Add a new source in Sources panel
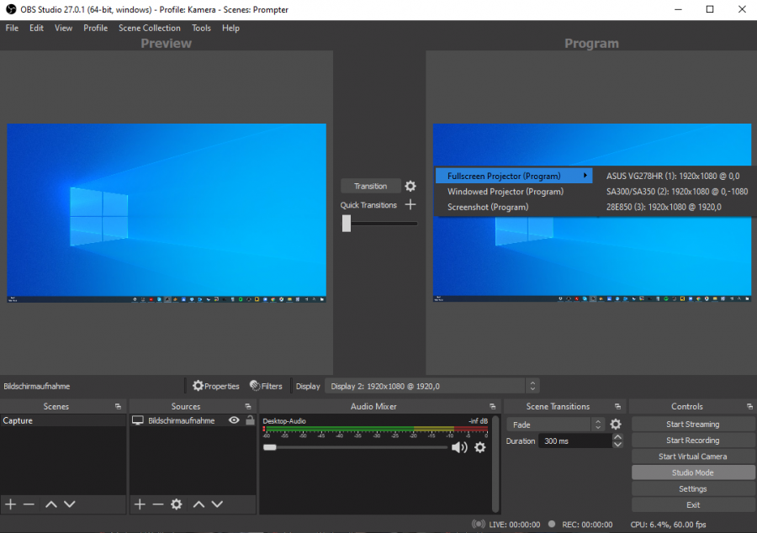Viewport: 757px width, 533px height. point(140,504)
